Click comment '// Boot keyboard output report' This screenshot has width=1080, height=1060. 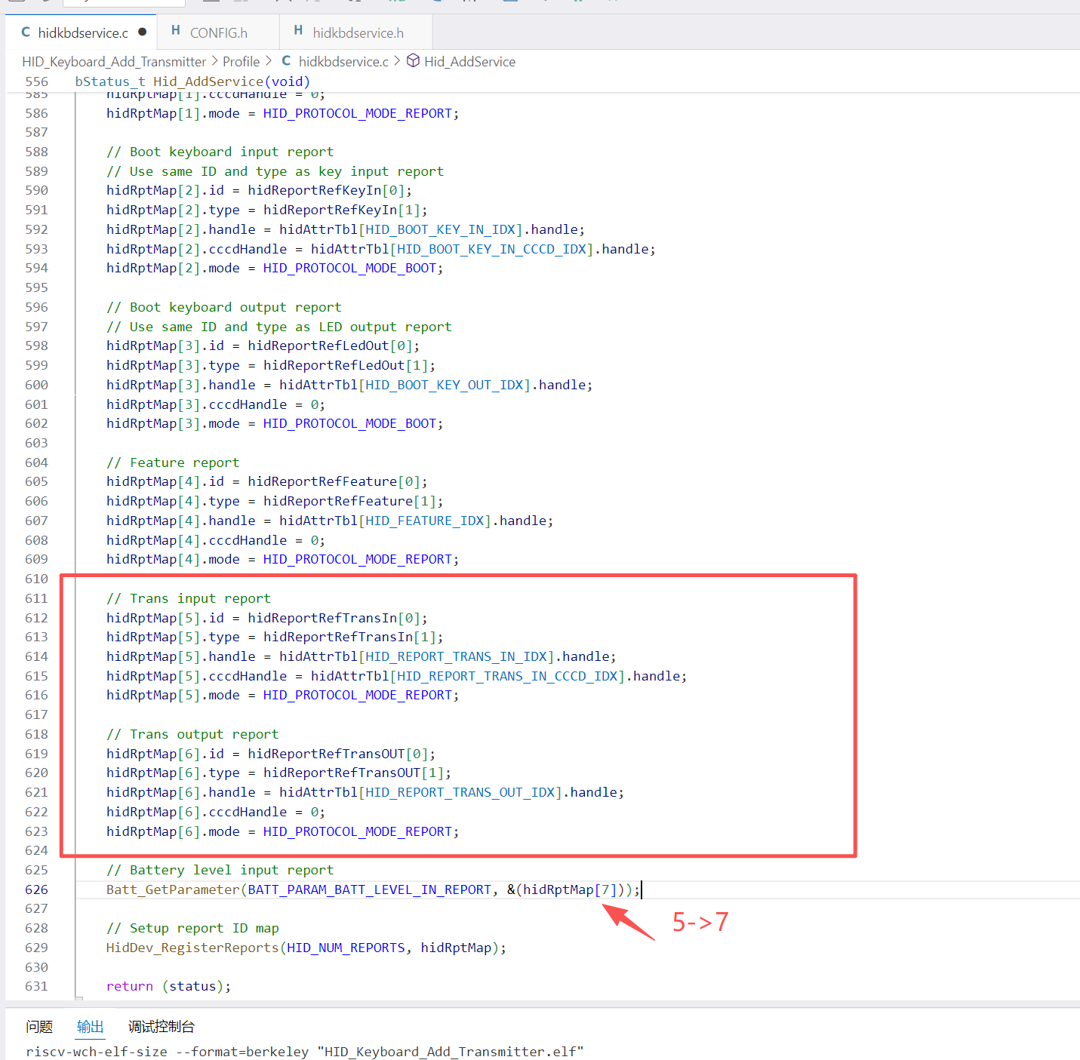[x=223, y=307]
